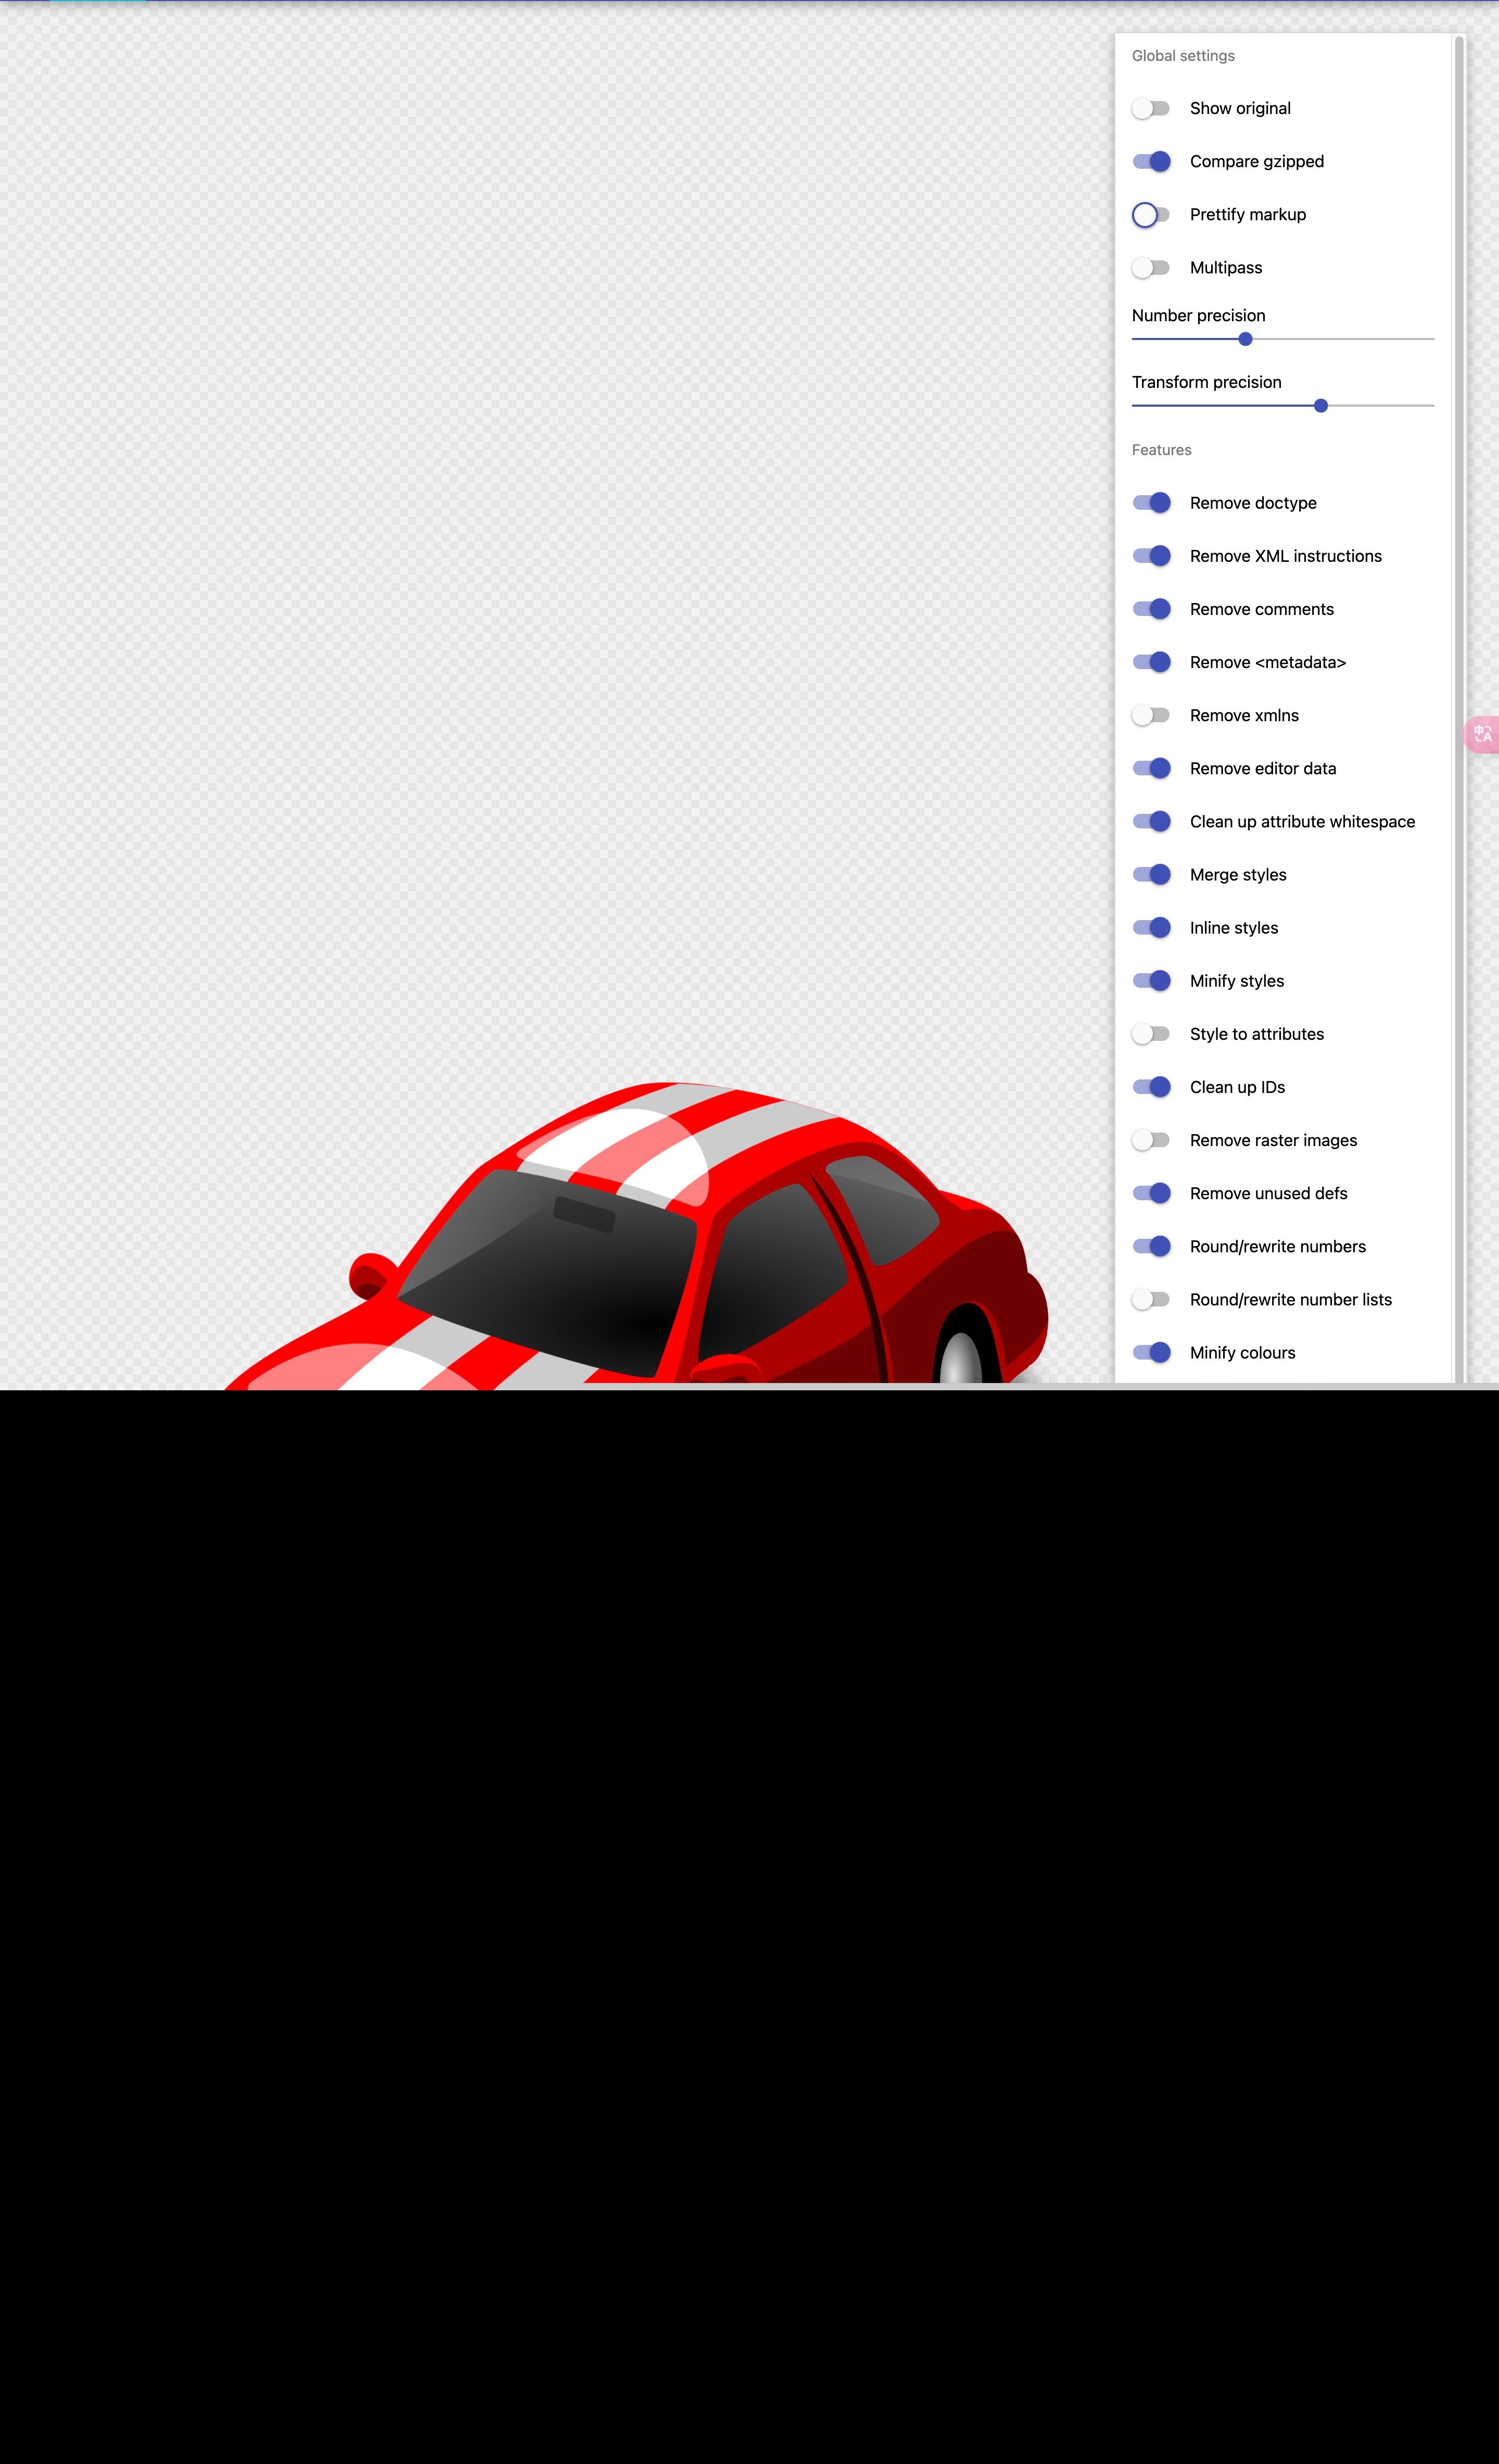Disable Remove XML instructions
This screenshot has height=2464, width=1499.
pyautogui.click(x=1150, y=556)
